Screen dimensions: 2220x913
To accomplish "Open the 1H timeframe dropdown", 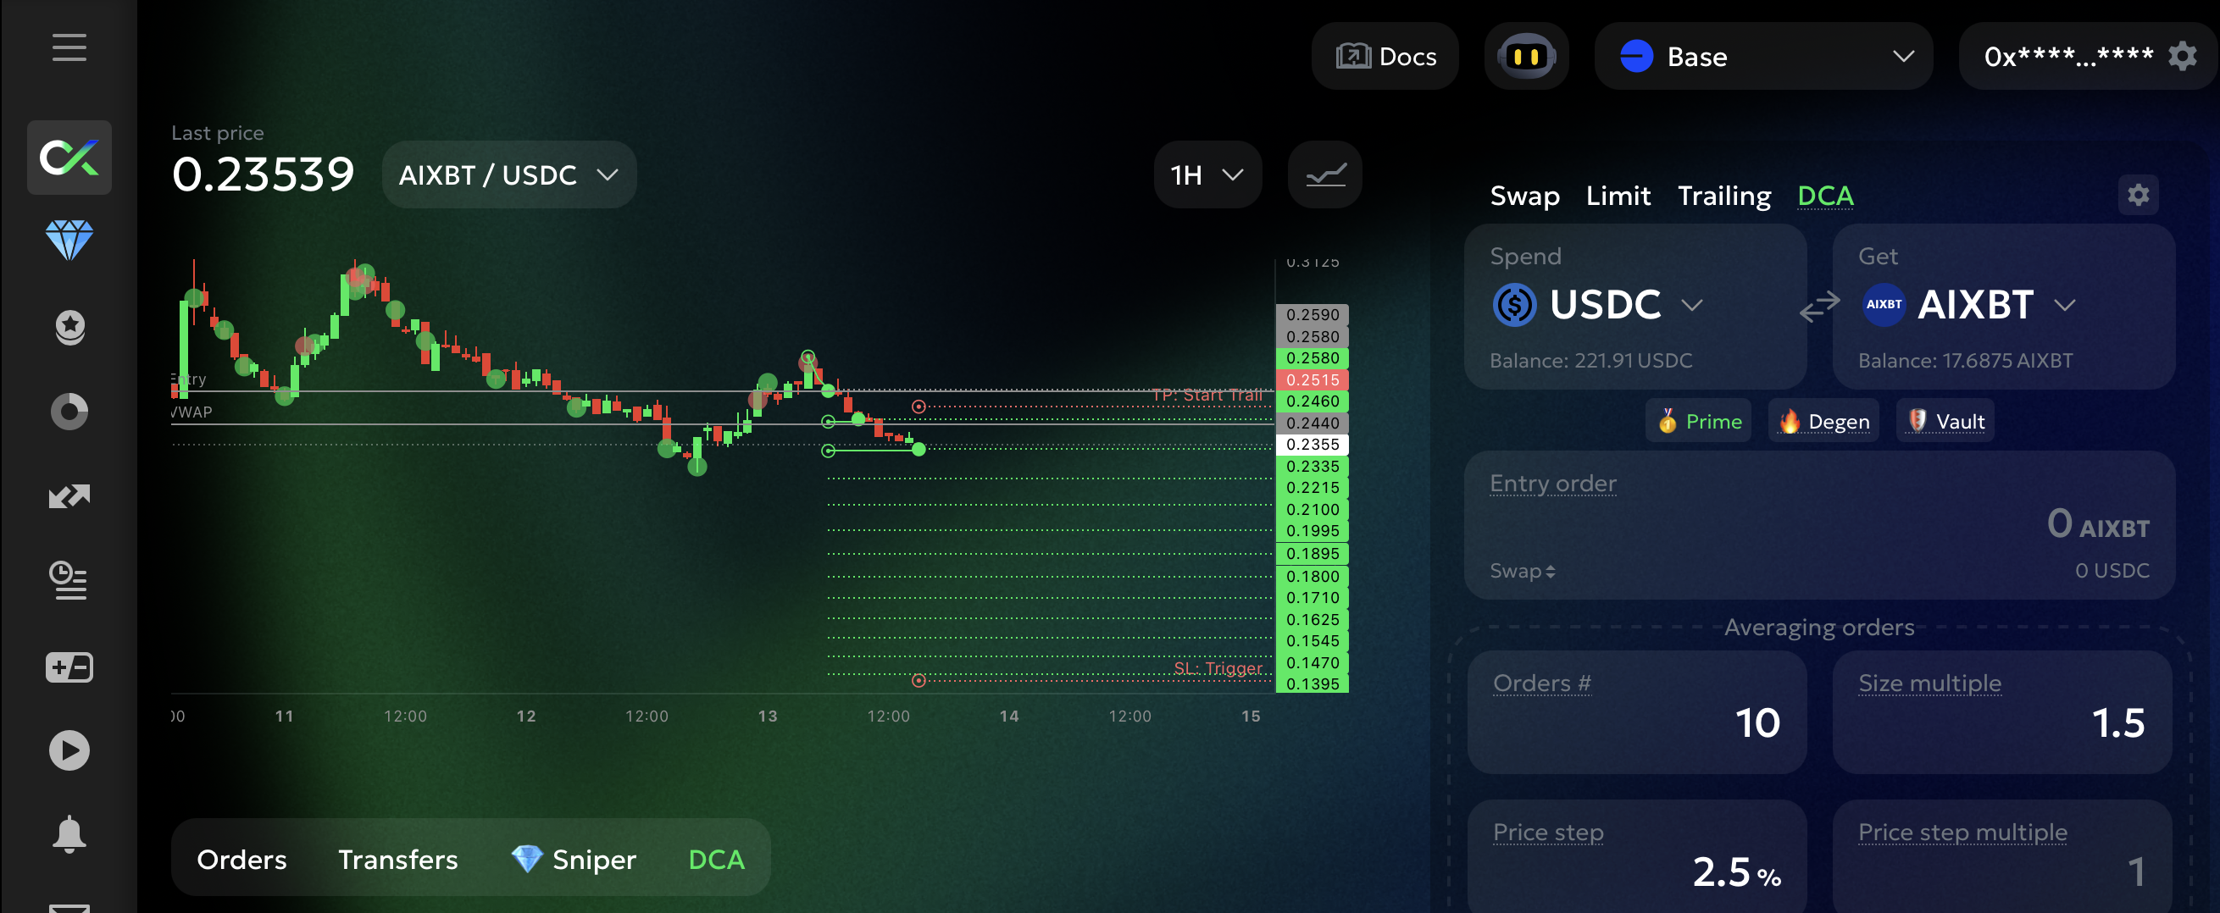I will pyautogui.click(x=1207, y=174).
